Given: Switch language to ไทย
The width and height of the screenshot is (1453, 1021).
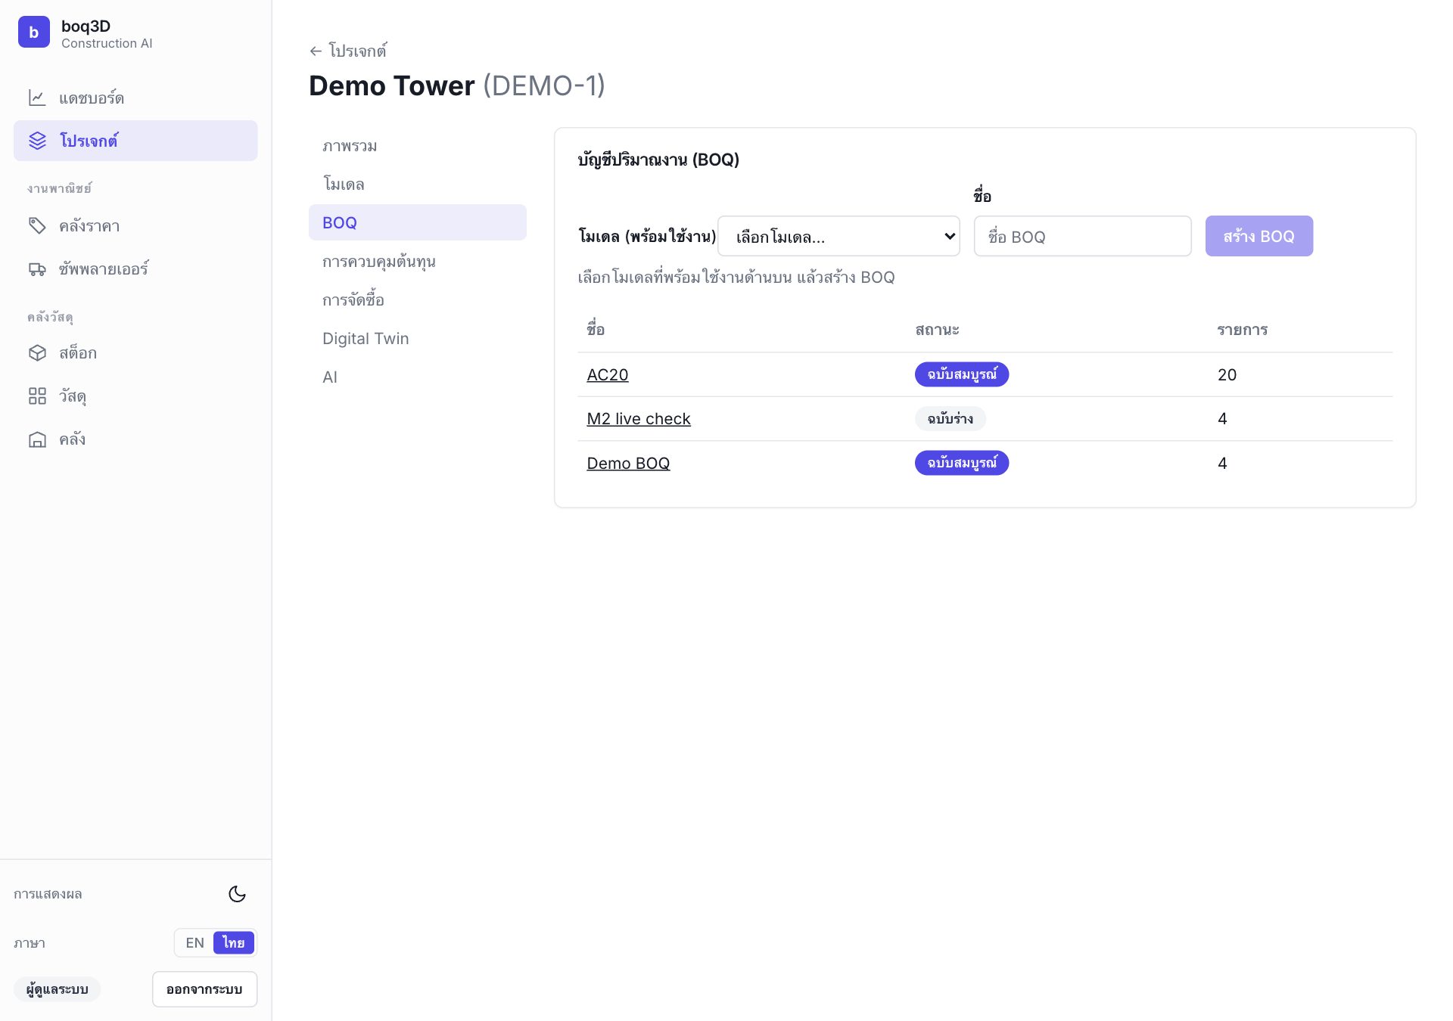Looking at the screenshot, I should 234,943.
